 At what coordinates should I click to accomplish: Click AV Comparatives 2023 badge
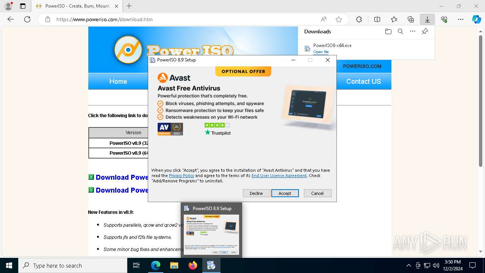[x=170, y=129]
